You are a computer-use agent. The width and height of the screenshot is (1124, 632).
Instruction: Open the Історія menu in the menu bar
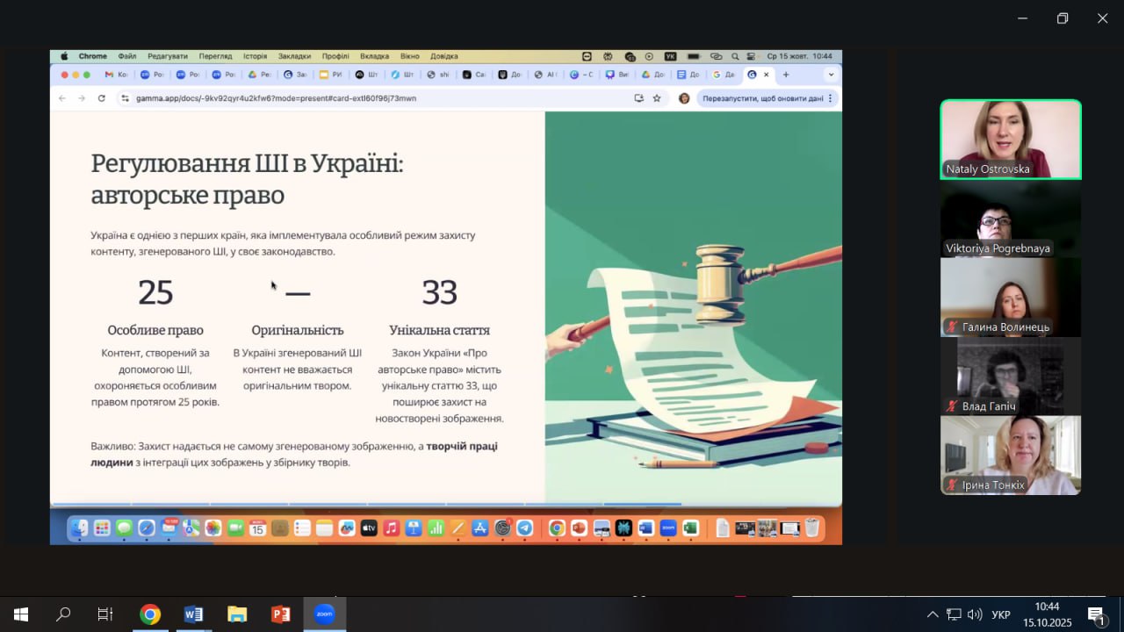pyautogui.click(x=255, y=56)
